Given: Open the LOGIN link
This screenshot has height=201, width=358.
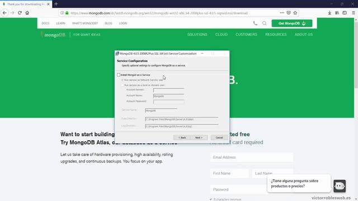Looking at the screenshot, I should coord(123,23).
